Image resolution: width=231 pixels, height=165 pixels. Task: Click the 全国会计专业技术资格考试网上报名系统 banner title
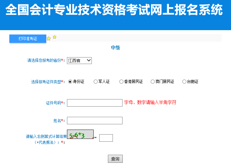coord(114,10)
